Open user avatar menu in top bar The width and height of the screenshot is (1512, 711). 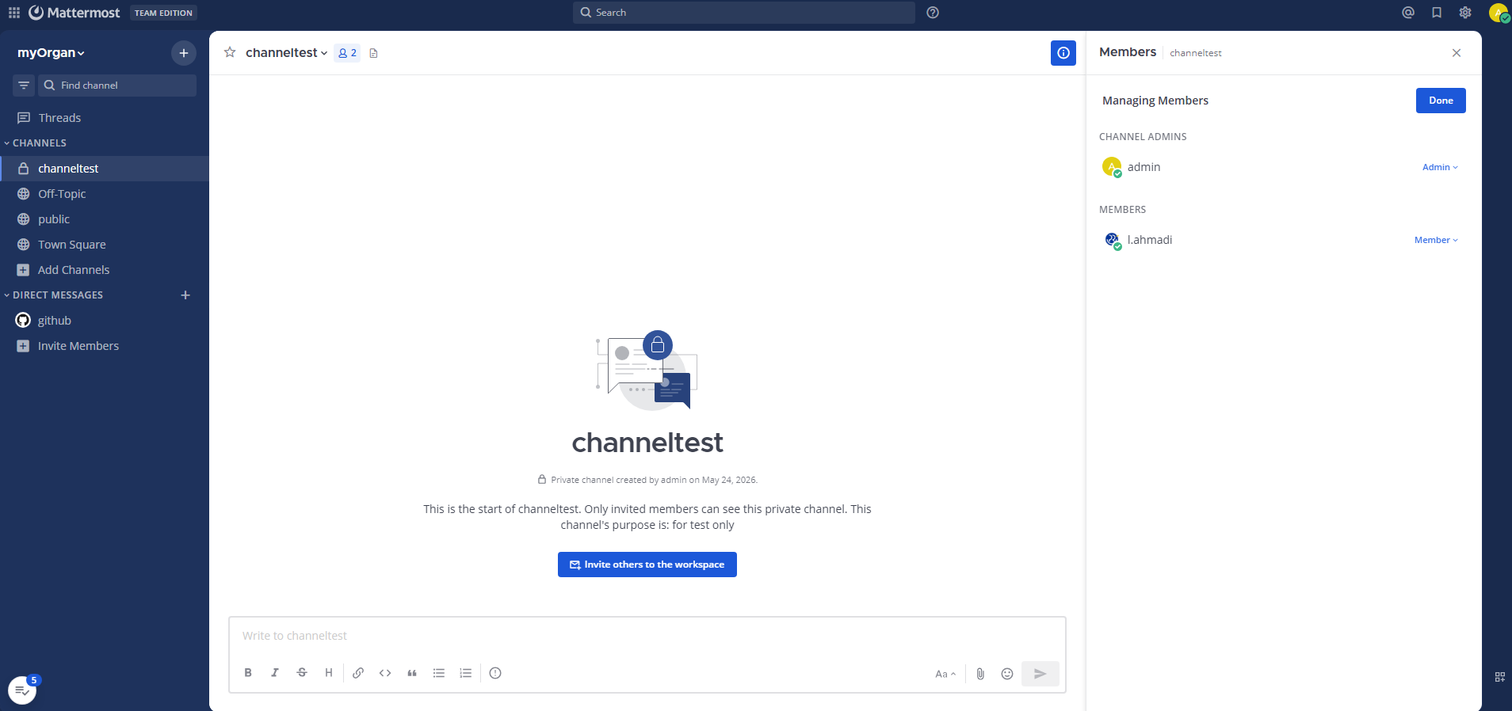coord(1499,13)
